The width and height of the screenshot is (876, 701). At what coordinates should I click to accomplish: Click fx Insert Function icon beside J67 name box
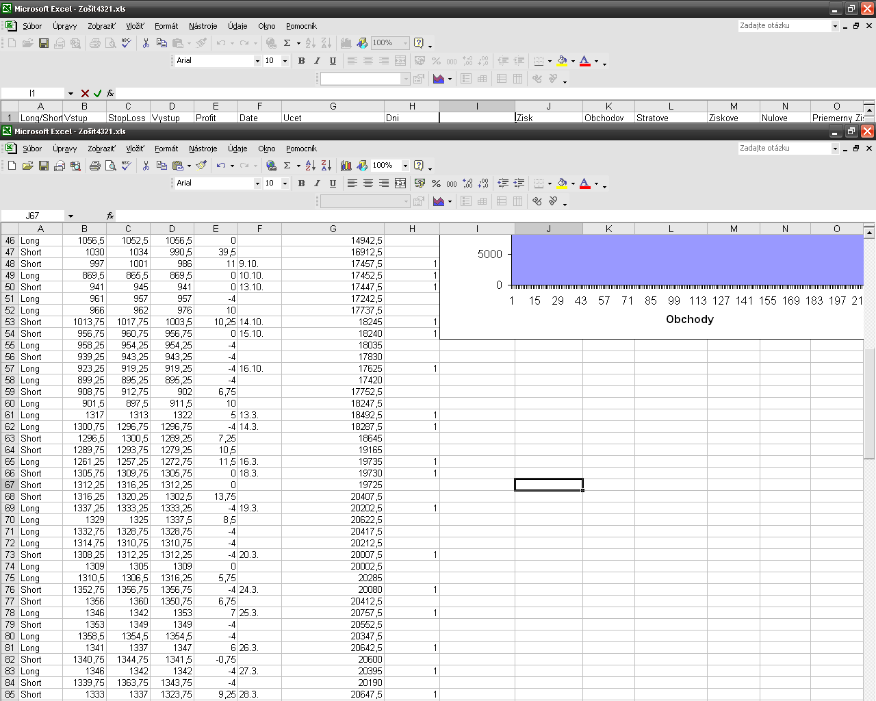coord(110,216)
